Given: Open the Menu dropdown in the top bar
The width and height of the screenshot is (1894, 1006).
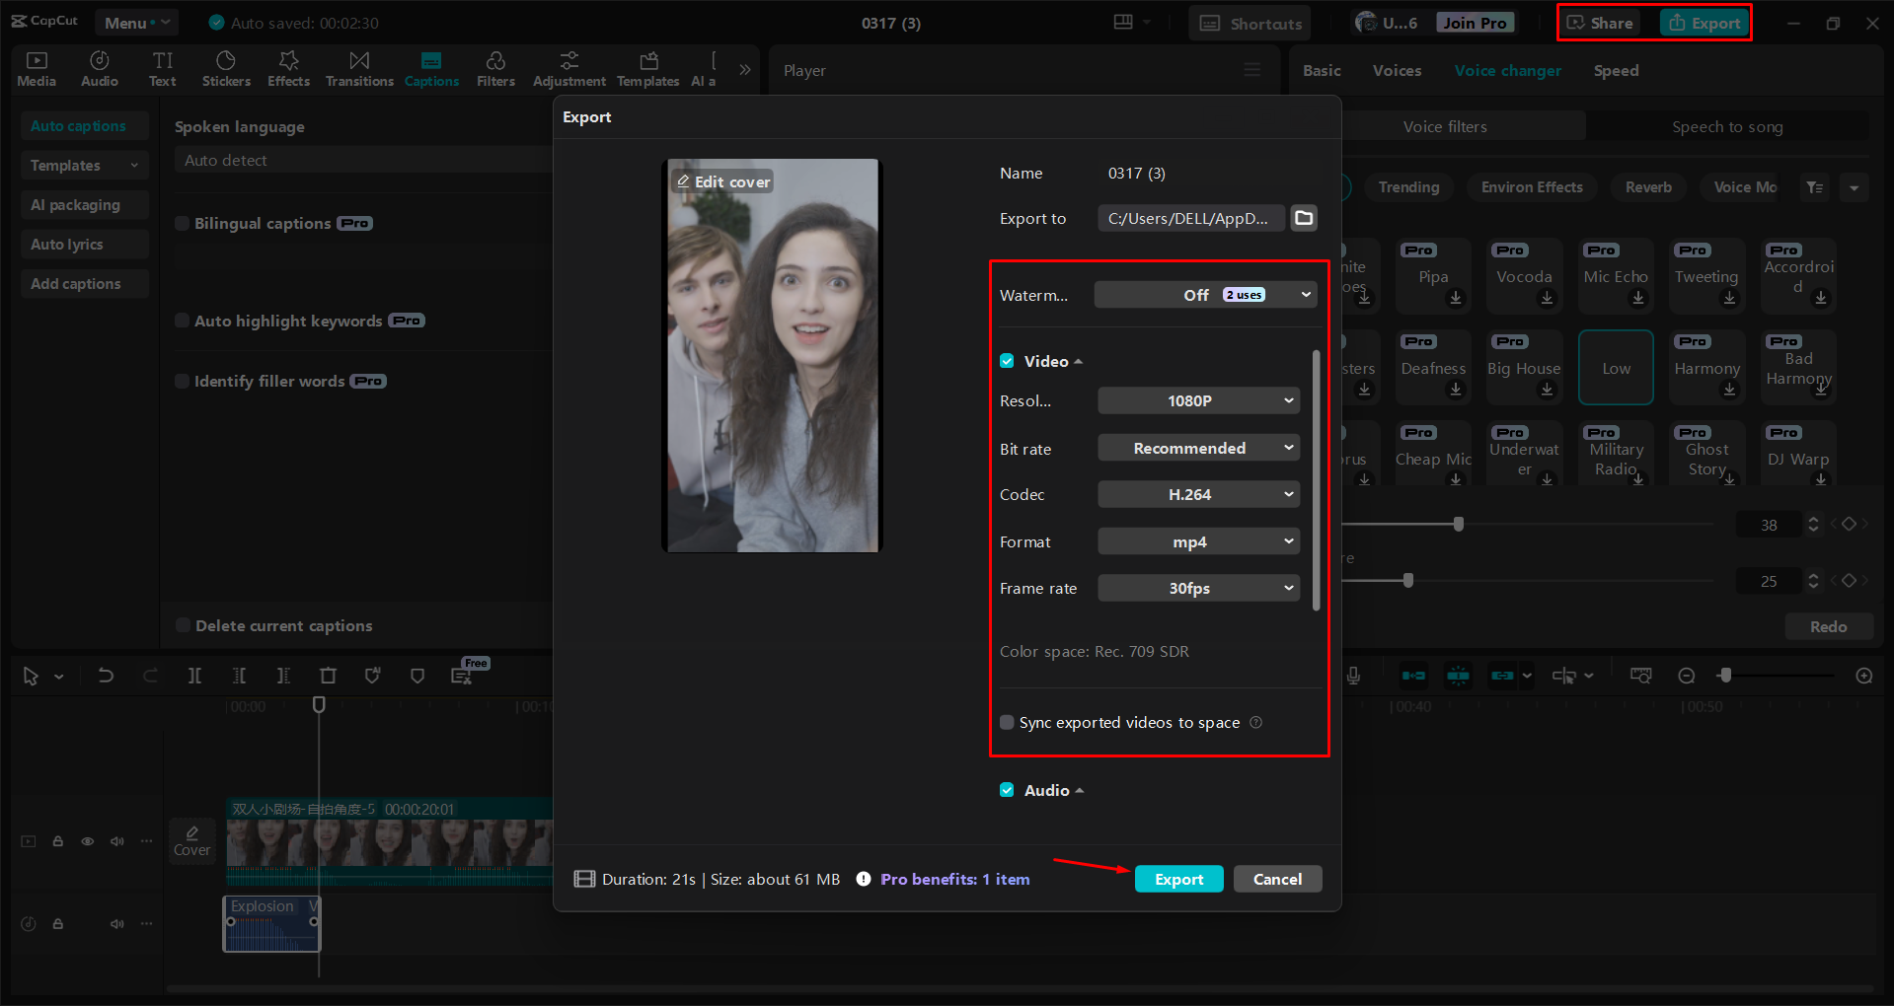Looking at the screenshot, I should (x=136, y=22).
